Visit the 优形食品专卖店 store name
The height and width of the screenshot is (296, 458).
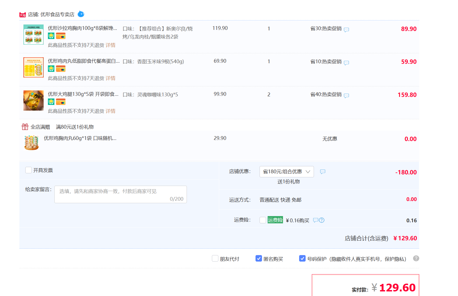pos(57,15)
